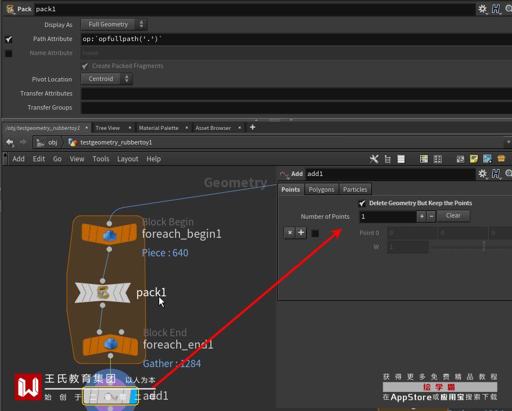Add a new pane tab with the plus icon
Viewport: 512px width, 411px height.
coord(253,127)
